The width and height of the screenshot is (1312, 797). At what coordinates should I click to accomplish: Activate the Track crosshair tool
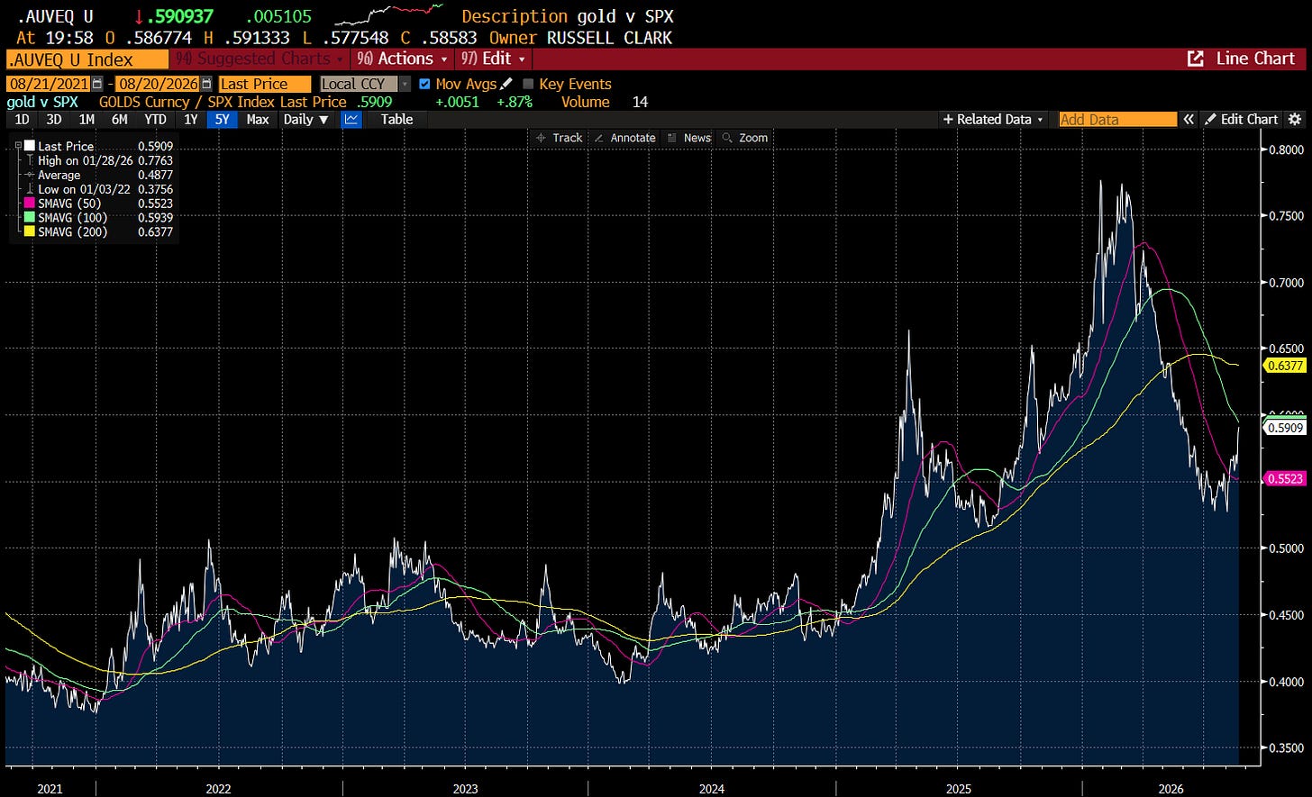click(x=559, y=138)
